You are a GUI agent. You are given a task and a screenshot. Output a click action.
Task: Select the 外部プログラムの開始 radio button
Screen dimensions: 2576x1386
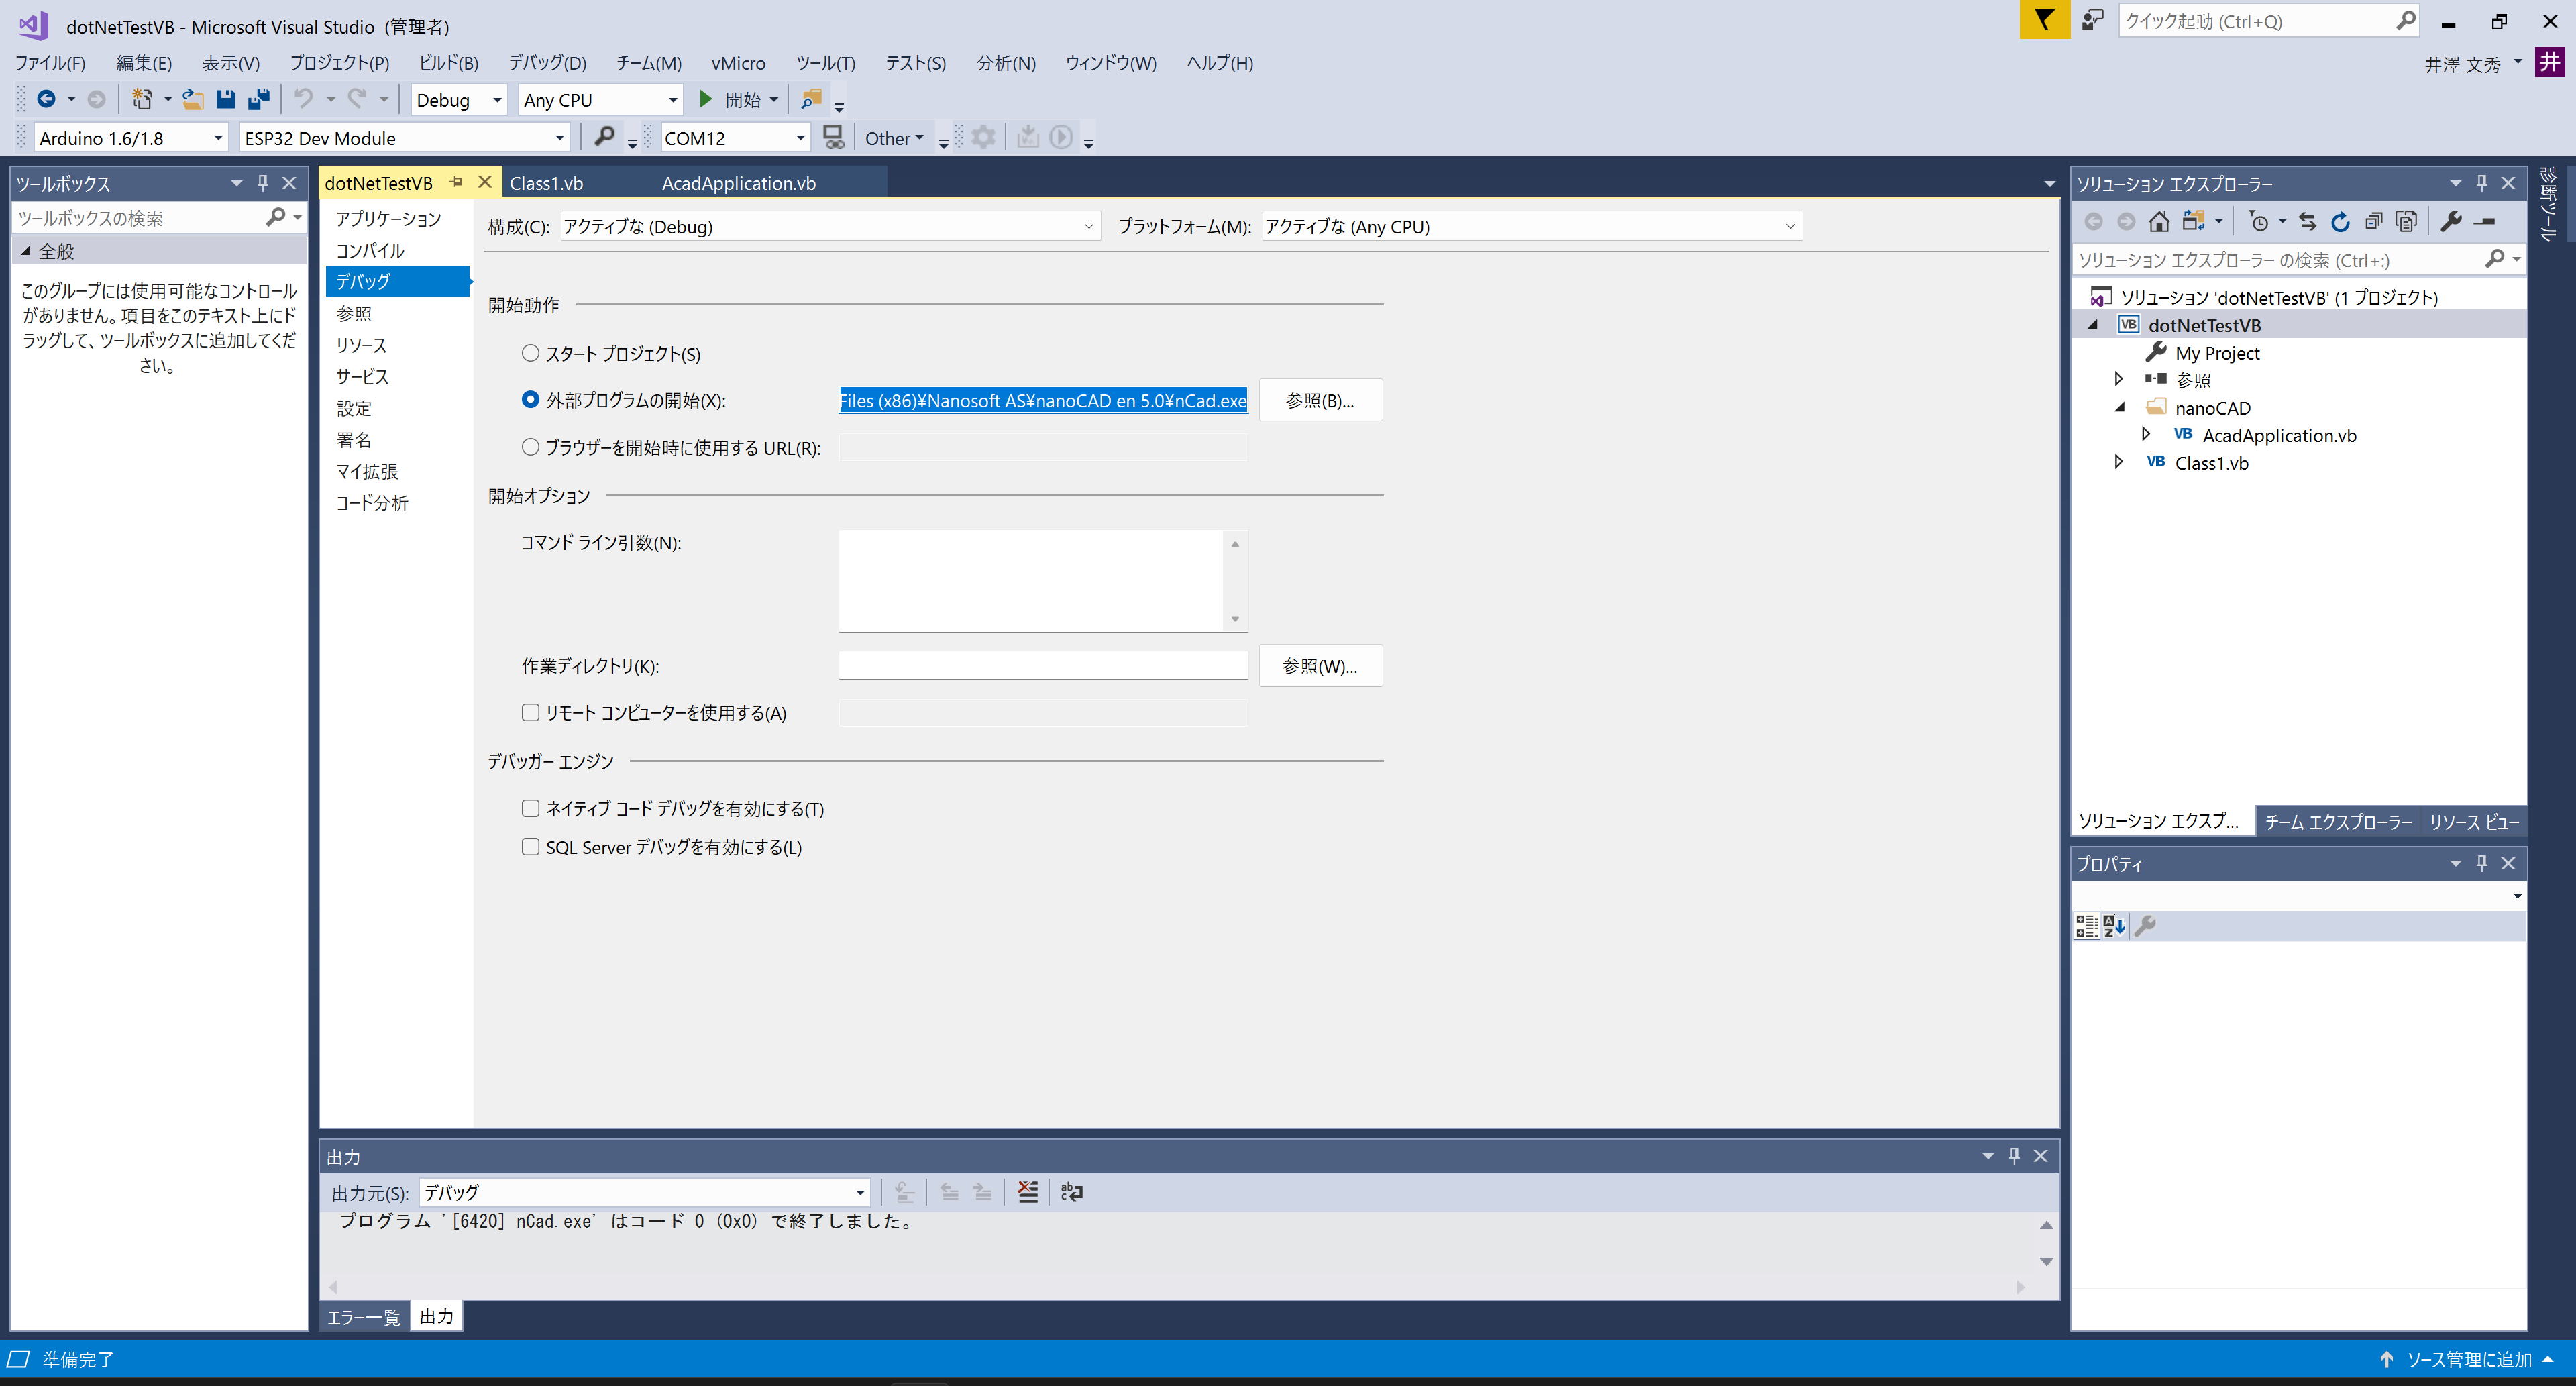531,400
